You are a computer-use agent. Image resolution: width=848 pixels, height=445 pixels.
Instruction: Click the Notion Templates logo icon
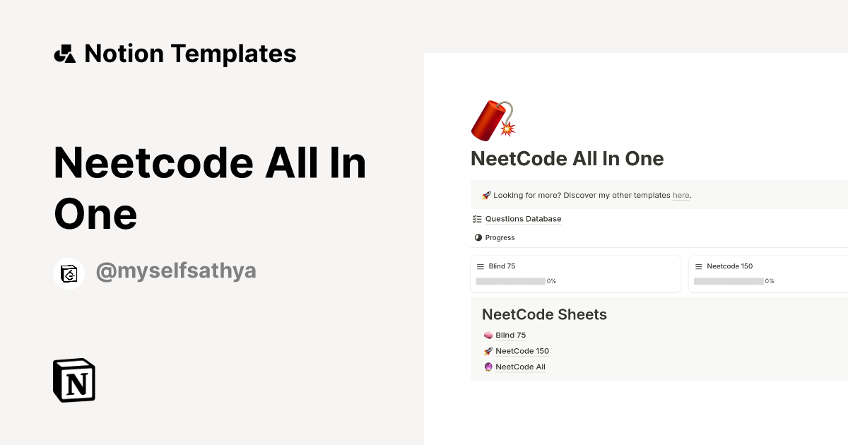[64, 53]
